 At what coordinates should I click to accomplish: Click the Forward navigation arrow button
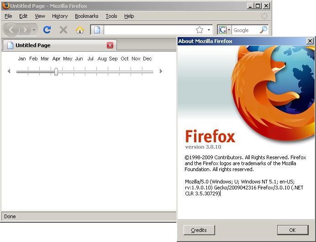point(25,30)
